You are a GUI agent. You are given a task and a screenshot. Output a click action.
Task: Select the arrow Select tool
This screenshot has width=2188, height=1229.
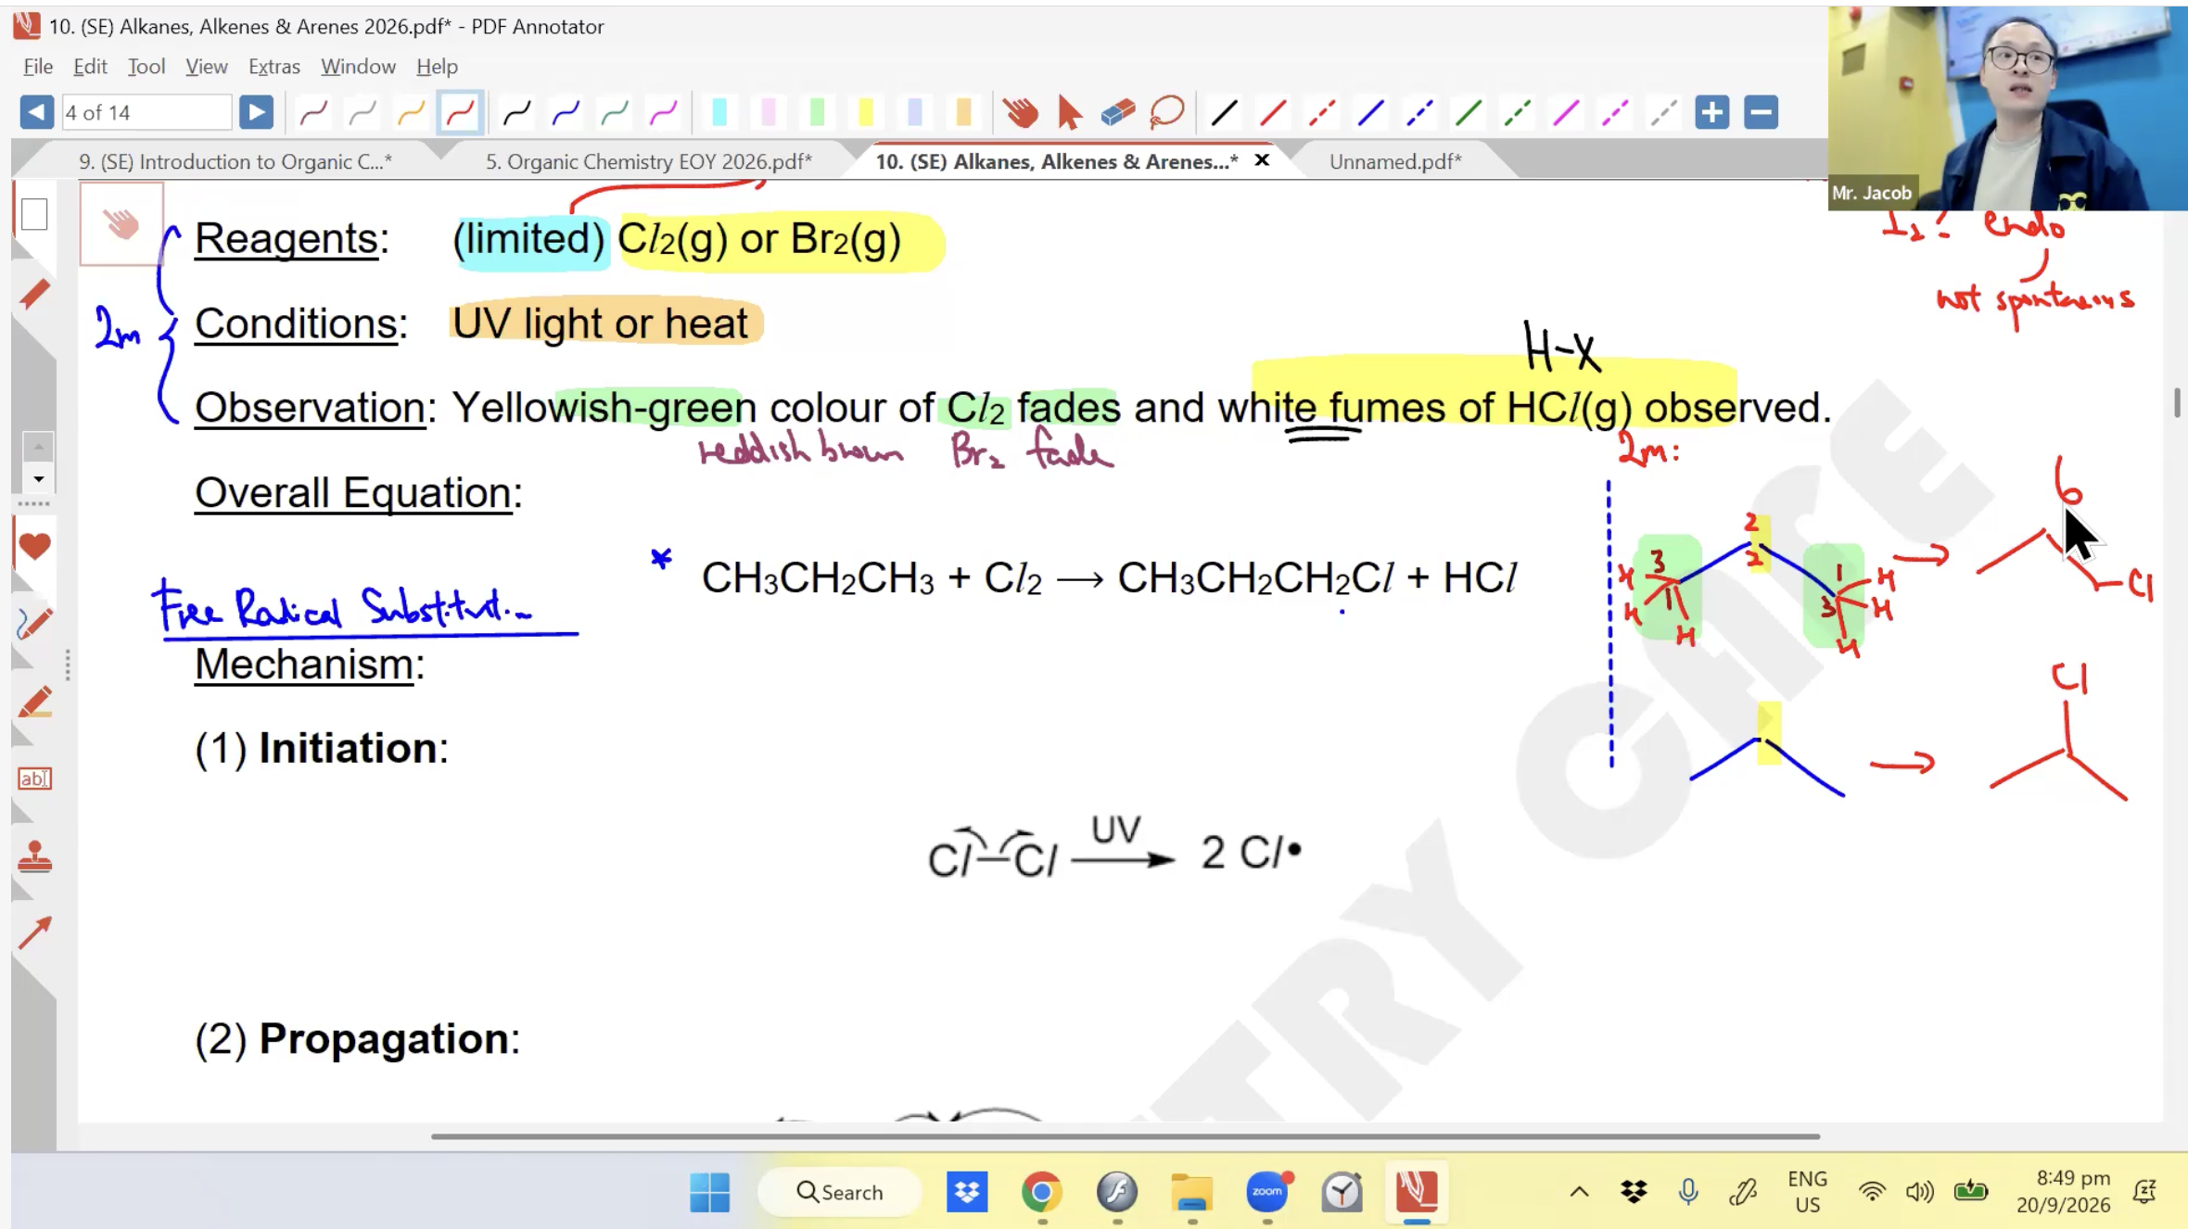coord(1069,113)
